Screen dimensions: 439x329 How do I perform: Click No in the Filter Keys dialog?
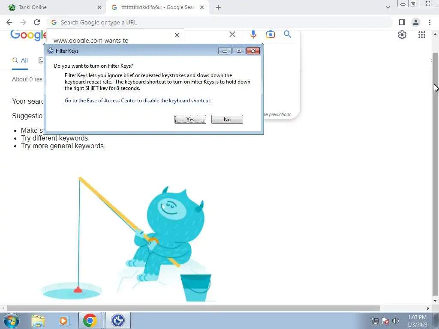[x=227, y=119]
